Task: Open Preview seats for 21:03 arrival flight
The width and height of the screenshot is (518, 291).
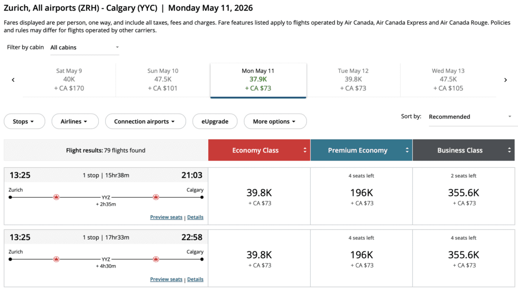Action: pyautogui.click(x=166, y=217)
